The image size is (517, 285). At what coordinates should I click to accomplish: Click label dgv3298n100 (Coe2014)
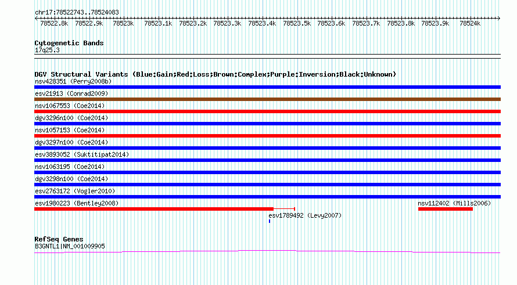[71, 179]
